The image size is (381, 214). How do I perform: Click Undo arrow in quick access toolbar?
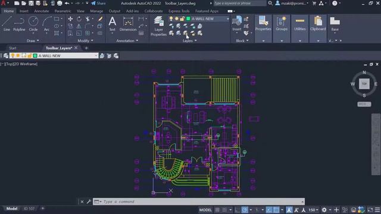pyautogui.click(x=67, y=3)
